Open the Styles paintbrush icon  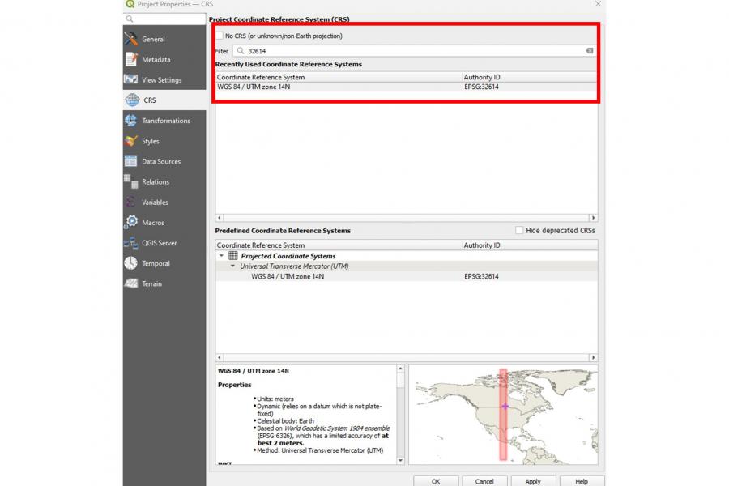pos(131,141)
